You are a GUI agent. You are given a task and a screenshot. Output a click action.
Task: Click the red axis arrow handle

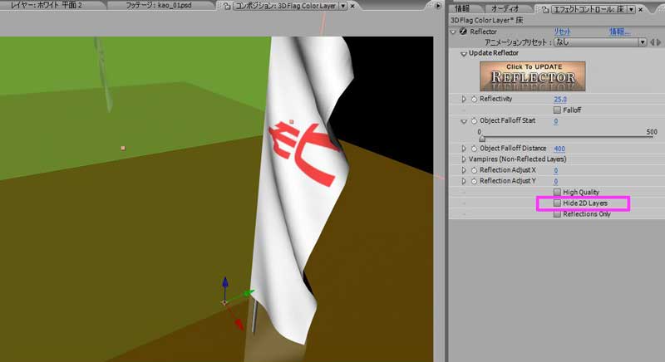(x=239, y=325)
